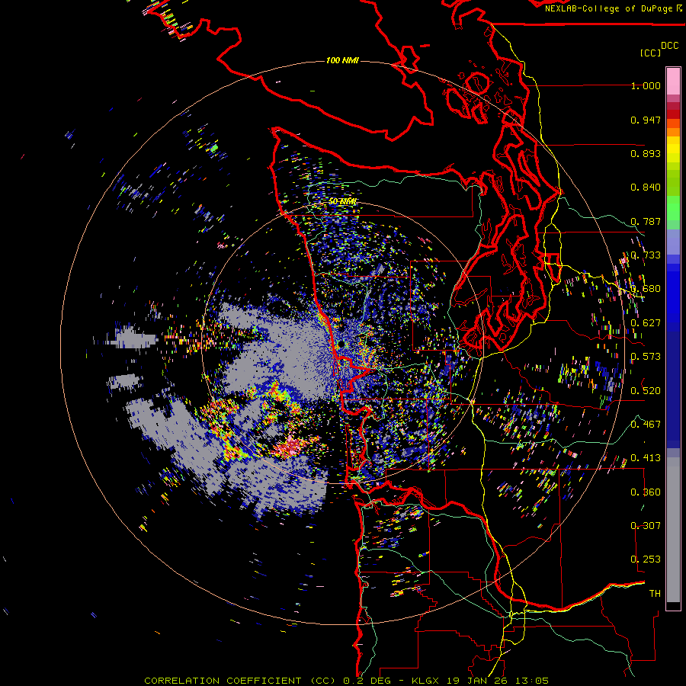This screenshot has width=686, height=686.
Task: Select the 0.627 legend value
Action: (646, 323)
